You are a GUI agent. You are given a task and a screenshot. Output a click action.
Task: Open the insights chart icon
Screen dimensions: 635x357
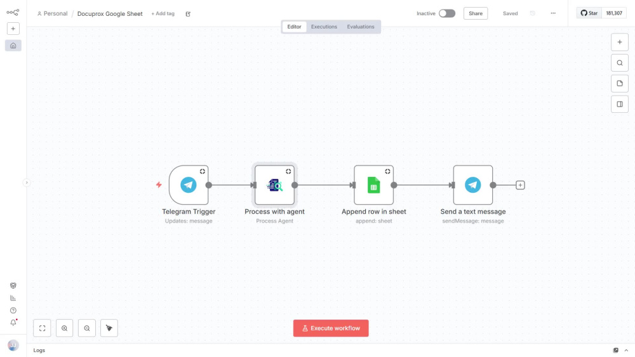pyautogui.click(x=13, y=298)
